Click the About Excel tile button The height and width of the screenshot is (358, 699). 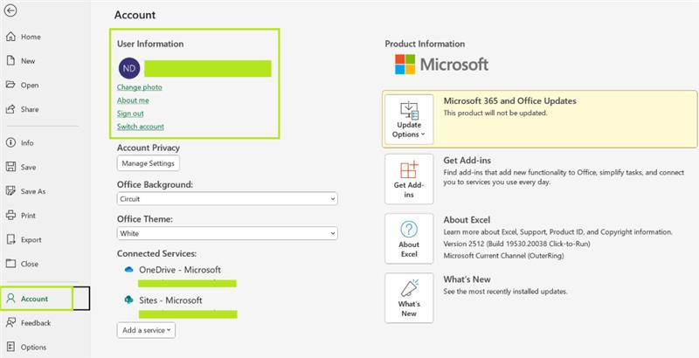(409, 238)
